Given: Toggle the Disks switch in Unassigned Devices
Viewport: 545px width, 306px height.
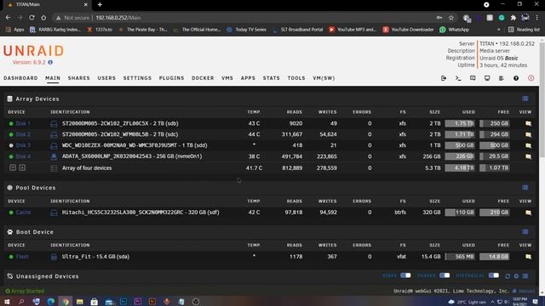Looking at the screenshot, I should (405, 275).
